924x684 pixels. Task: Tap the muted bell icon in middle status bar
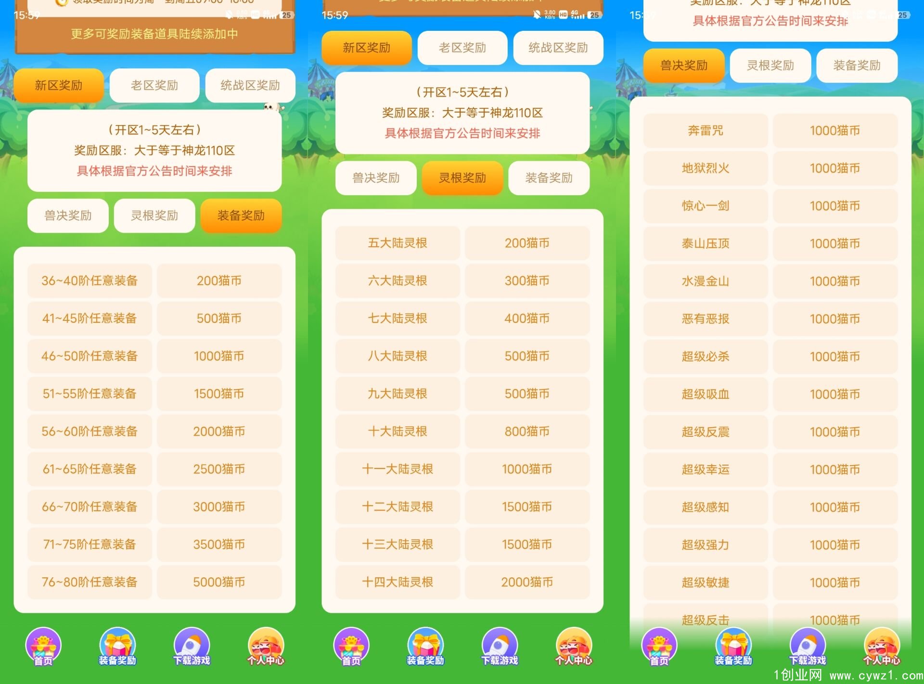pos(537,15)
